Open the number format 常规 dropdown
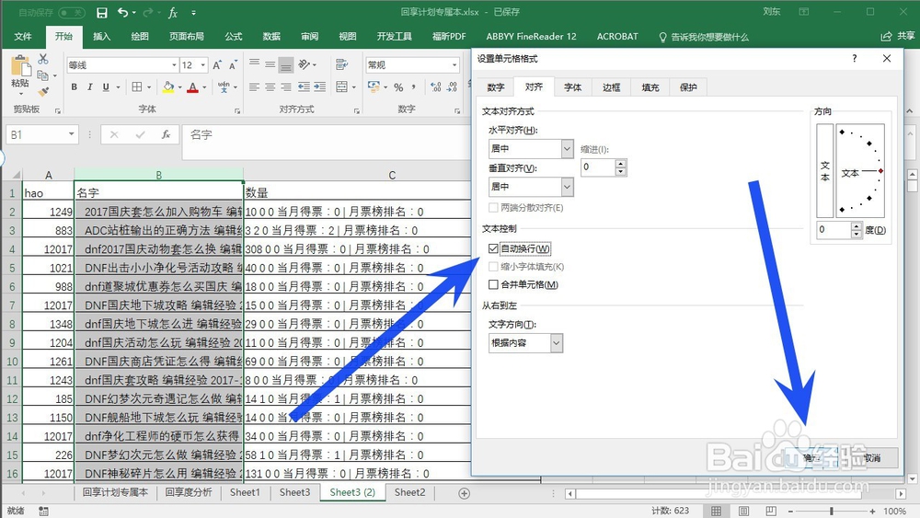This screenshot has height=518, width=920. click(x=454, y=65)
